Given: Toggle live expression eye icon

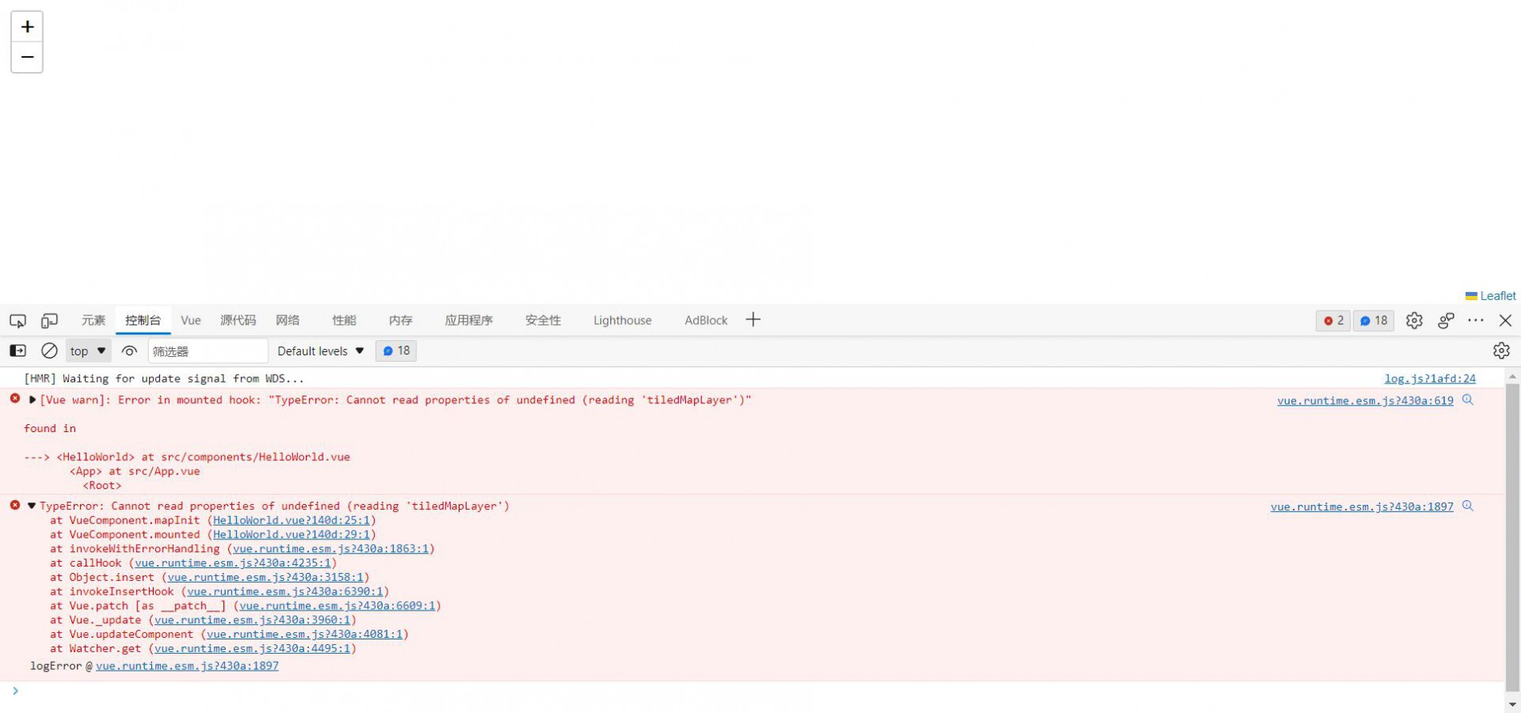Looking at the screenshot, I should click(x=129, y=350).
